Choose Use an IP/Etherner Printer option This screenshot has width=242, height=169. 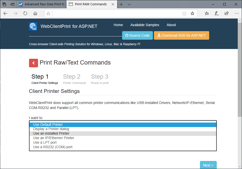123,138
